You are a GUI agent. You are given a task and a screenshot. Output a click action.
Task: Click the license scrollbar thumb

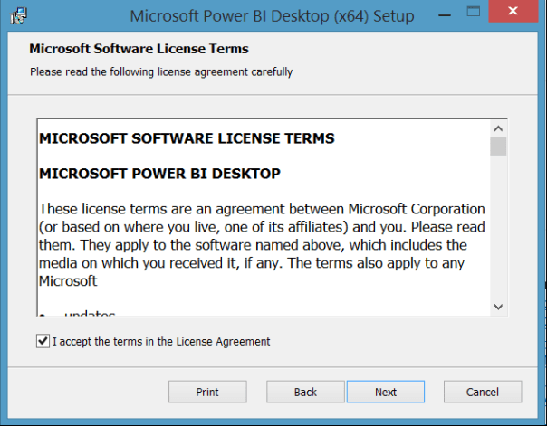coord(498,147)
